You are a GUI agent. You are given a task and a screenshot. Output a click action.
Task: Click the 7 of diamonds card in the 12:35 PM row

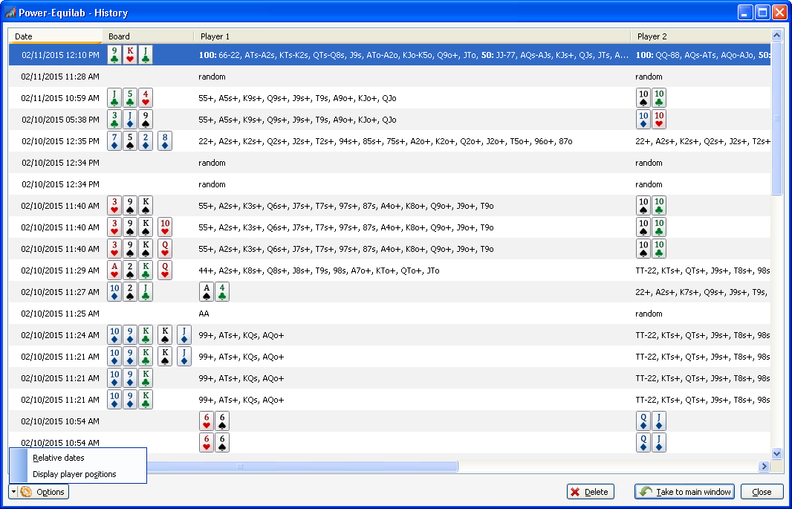click(x=114, y=141)
